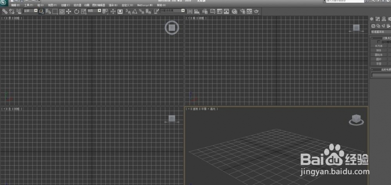This screenshot has height=185, width=391.
Task: Open the 视图(V) menu
Action: pyautogui.click(x=52, y=5)
